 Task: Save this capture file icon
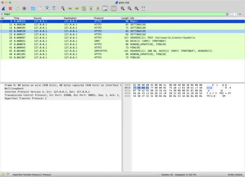40,8
